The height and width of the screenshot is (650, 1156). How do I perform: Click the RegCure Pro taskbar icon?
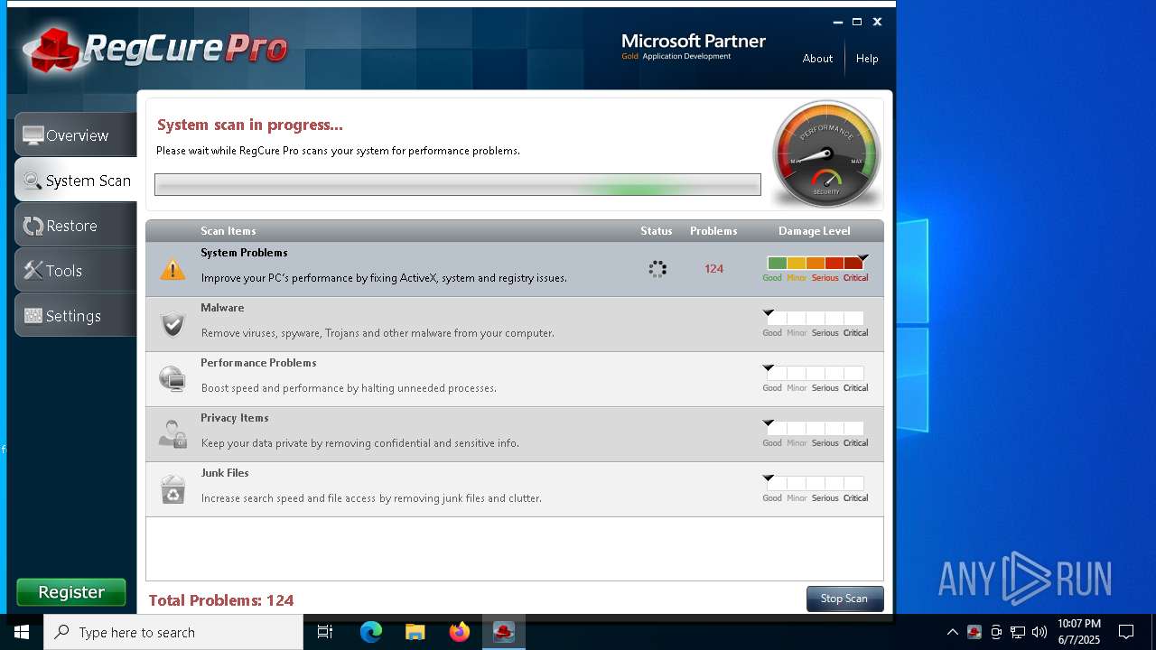coord(504,632)
